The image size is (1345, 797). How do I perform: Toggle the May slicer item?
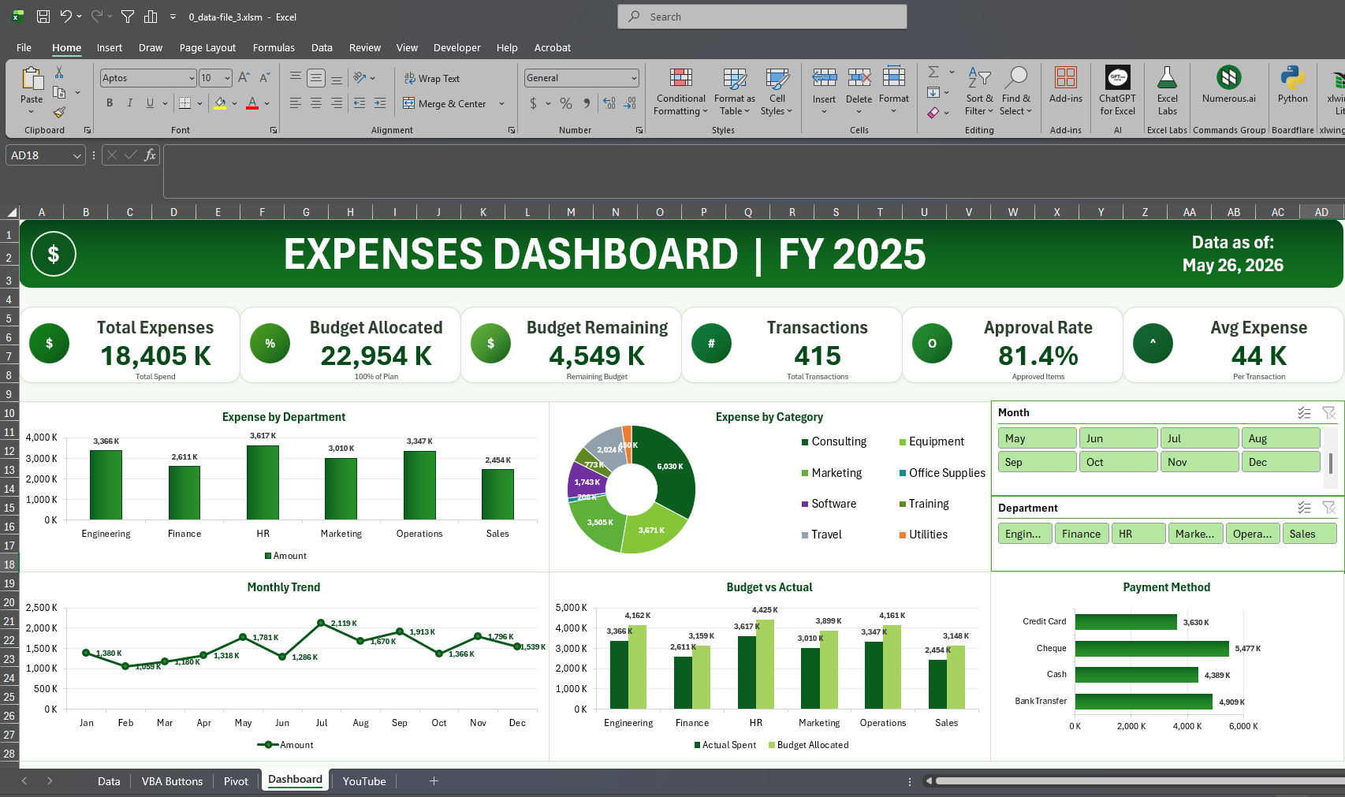[x=1037, y=438]
